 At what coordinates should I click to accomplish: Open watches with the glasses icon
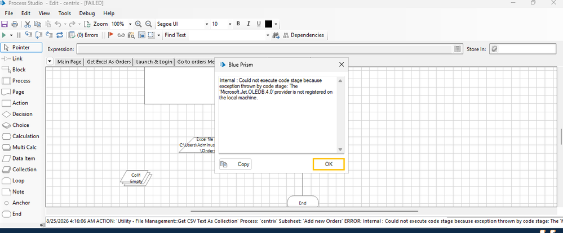[121, 35]
